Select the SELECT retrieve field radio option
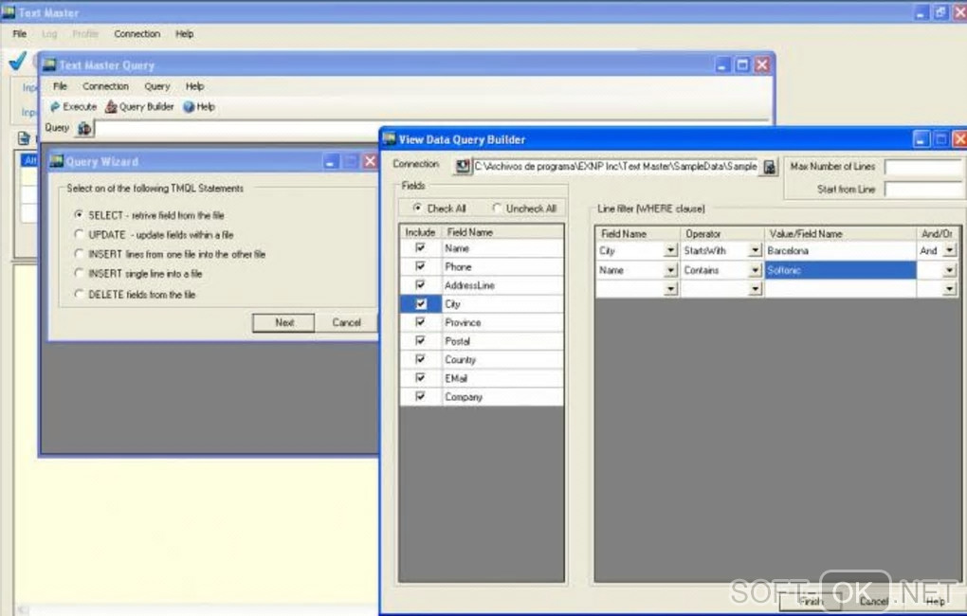 (79, 214)
